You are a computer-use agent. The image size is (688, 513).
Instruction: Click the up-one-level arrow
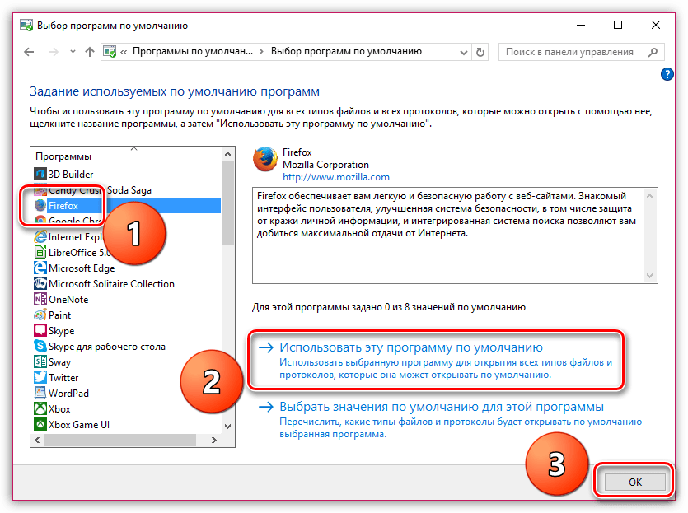90,52
